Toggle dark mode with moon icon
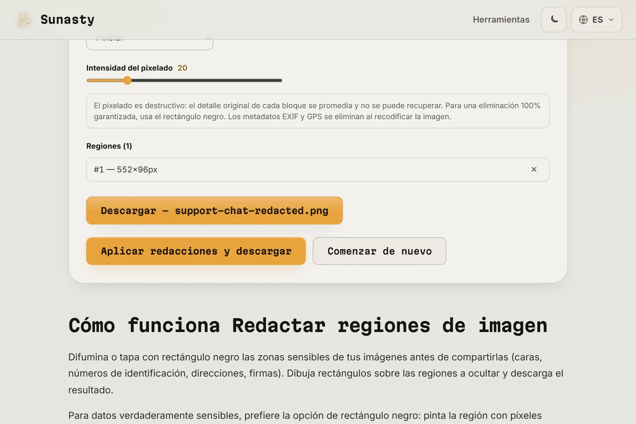 (554, 20)
